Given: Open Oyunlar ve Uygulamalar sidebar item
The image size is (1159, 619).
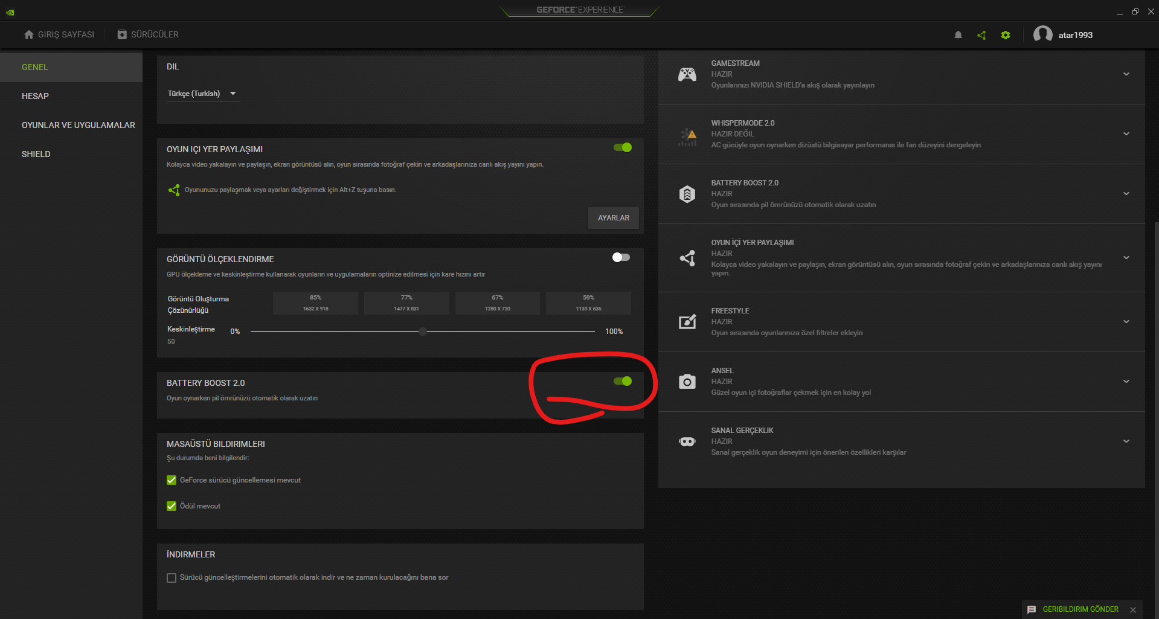Looking at the screenshot, I should coord(71,125).
